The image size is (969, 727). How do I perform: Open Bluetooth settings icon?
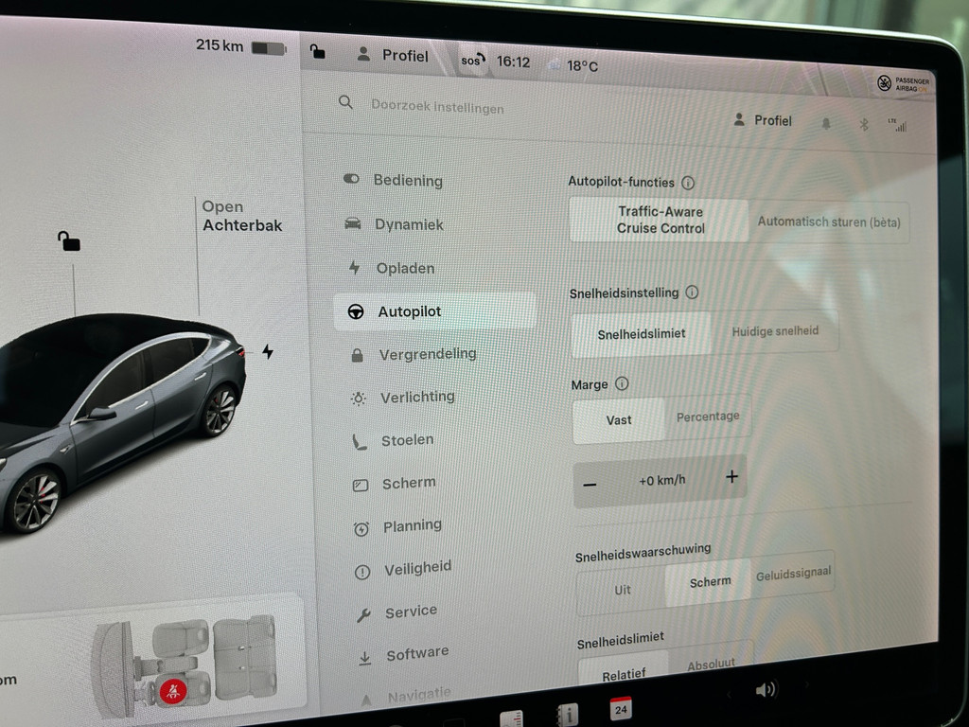[864, 125]
